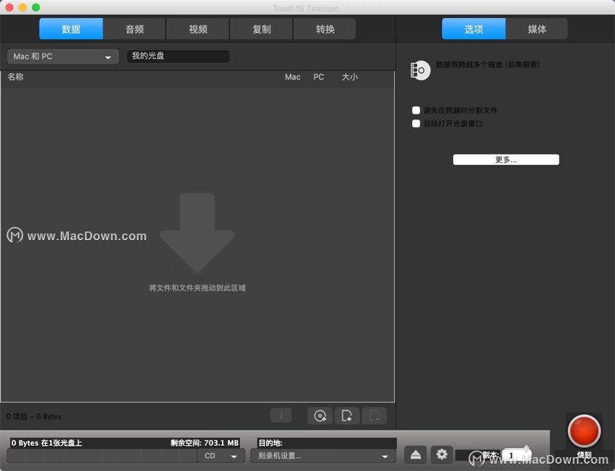
Task: Open recorder settings via gear icon
Action: pos(441,455)
